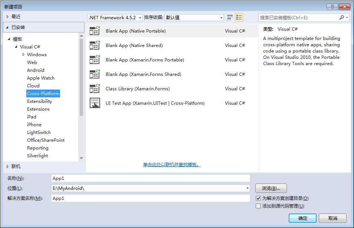This screenshot has height=228, width=354.
Task: Select the Cloud template category
Action: [33, 86]
